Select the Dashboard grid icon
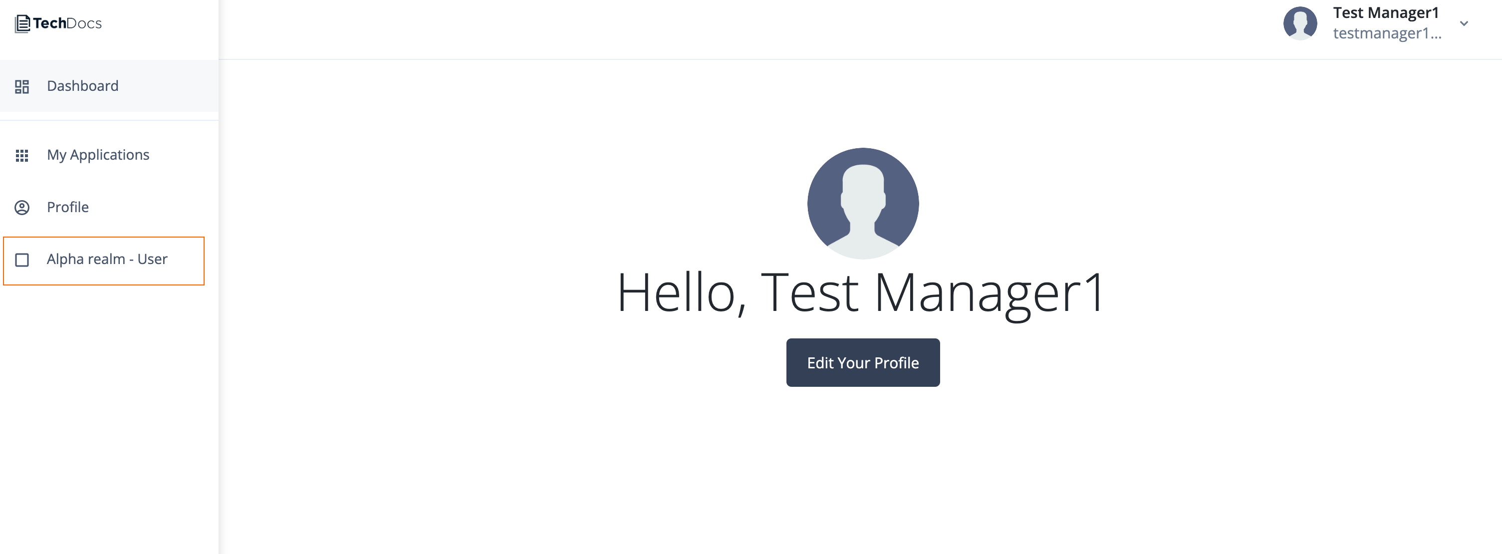Screen dimensions: 1502x554 click(x=23, y=86)
